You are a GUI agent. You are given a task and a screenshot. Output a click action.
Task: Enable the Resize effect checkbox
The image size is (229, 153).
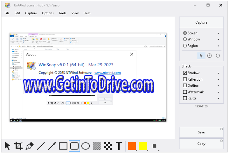[x=185, y=98]
